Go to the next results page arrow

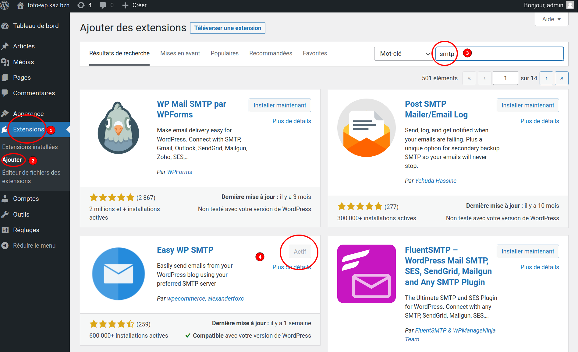coord(546,78)
